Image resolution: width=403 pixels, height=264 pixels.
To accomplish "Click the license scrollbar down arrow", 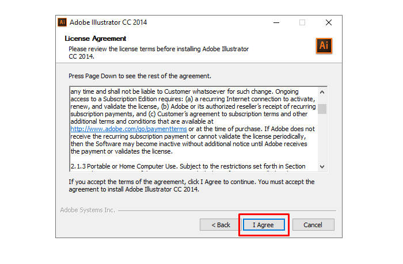I will 322,166.
